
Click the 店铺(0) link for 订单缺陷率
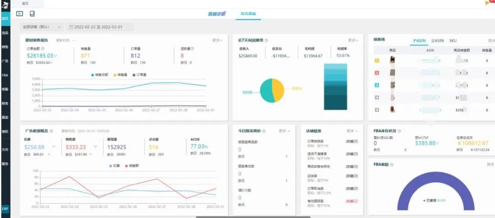click(352, 142)
